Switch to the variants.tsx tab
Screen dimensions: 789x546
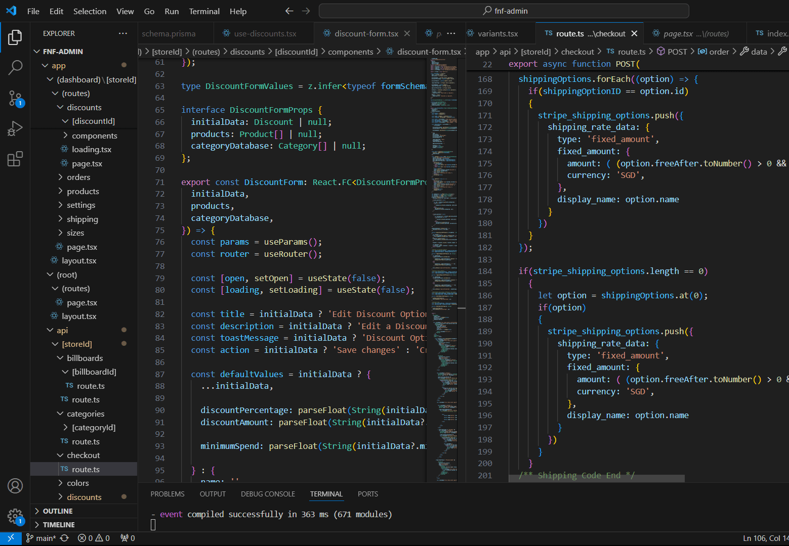coord(499,33)
